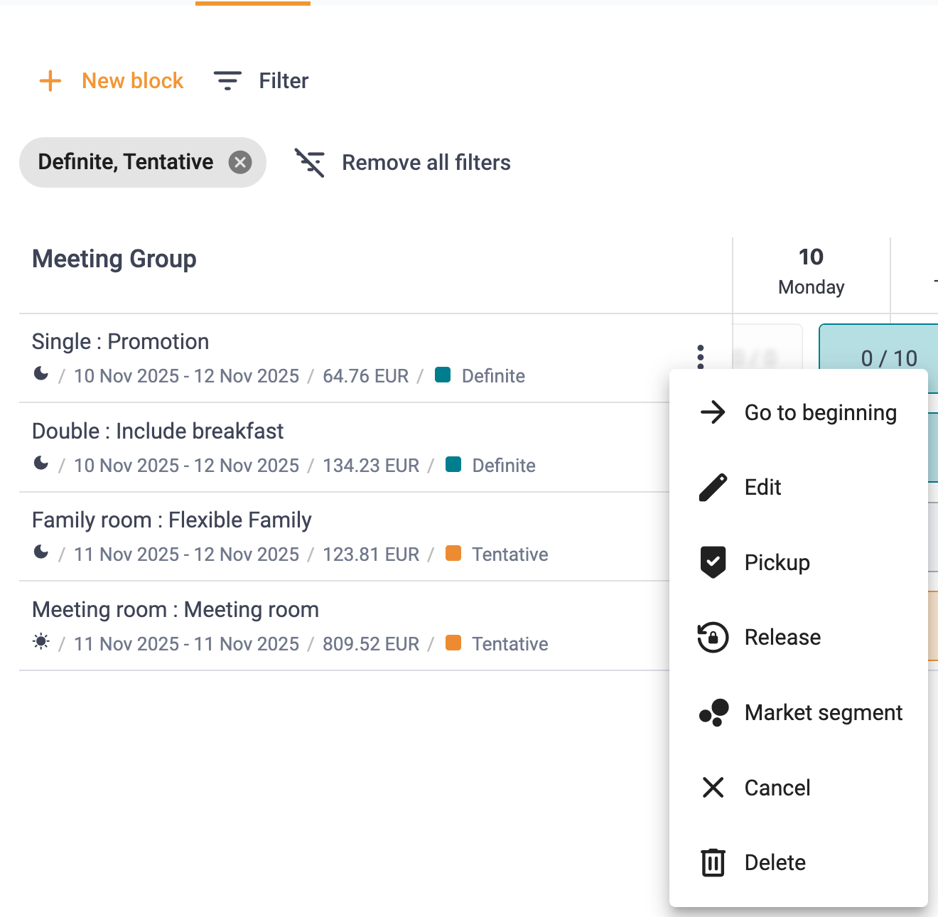The height and width of the screenshot is (917, 938).
Task: Click the Edit pencil icon
Action: (713, 488)
